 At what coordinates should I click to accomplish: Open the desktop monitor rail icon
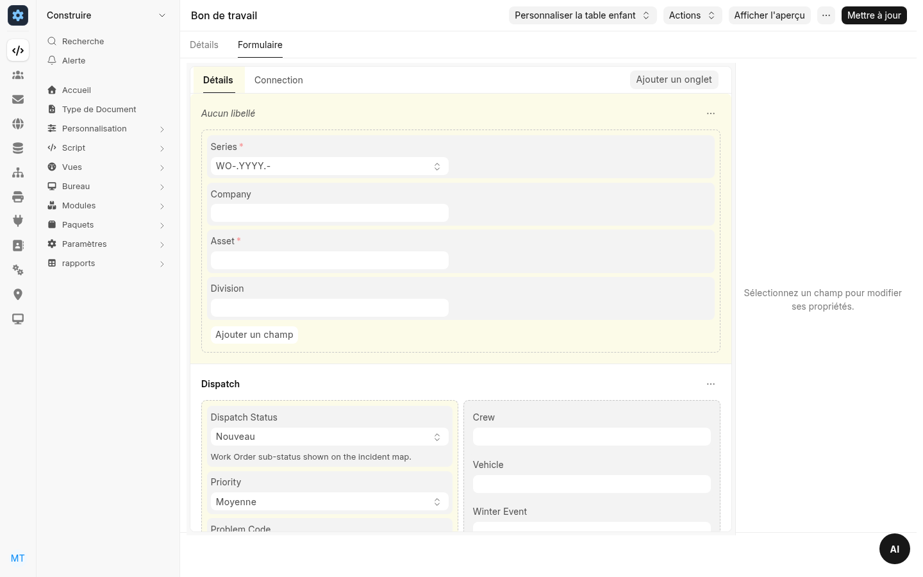point(18,319)
